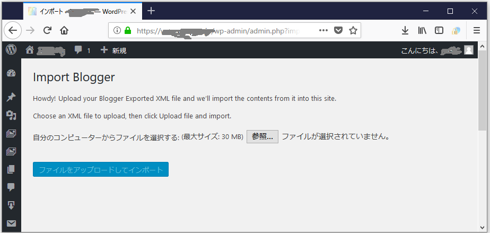Open Firefox downloads panel
The height and width of the screenshot is (233, 490).
click(x=405, y=31)
